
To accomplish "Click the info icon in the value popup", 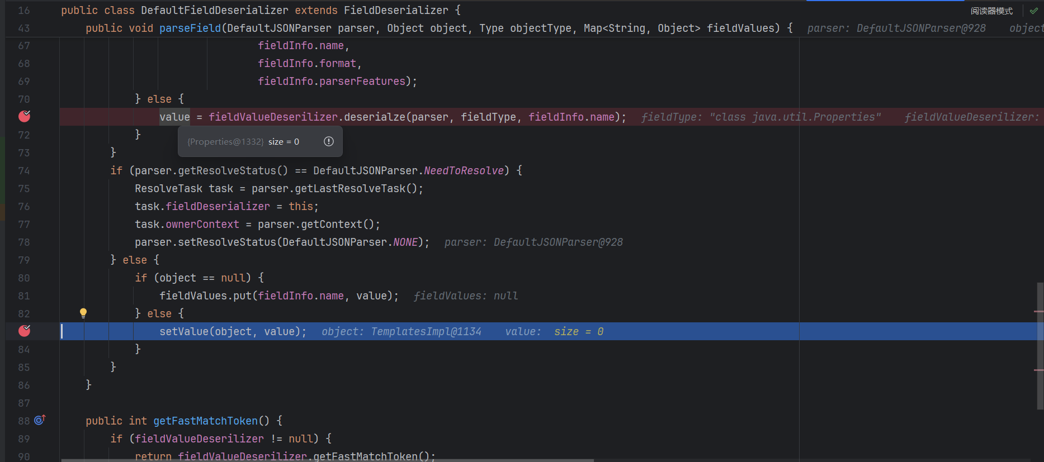I will 329,141.
